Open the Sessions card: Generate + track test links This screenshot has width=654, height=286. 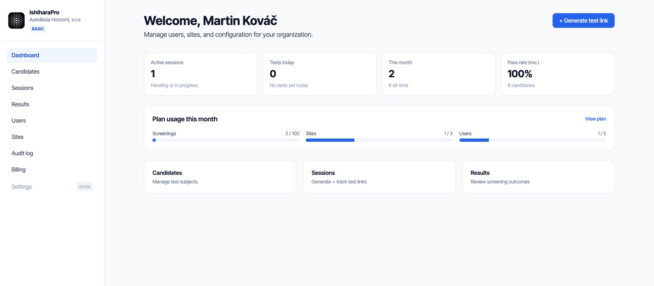click(x=379, y=177)
